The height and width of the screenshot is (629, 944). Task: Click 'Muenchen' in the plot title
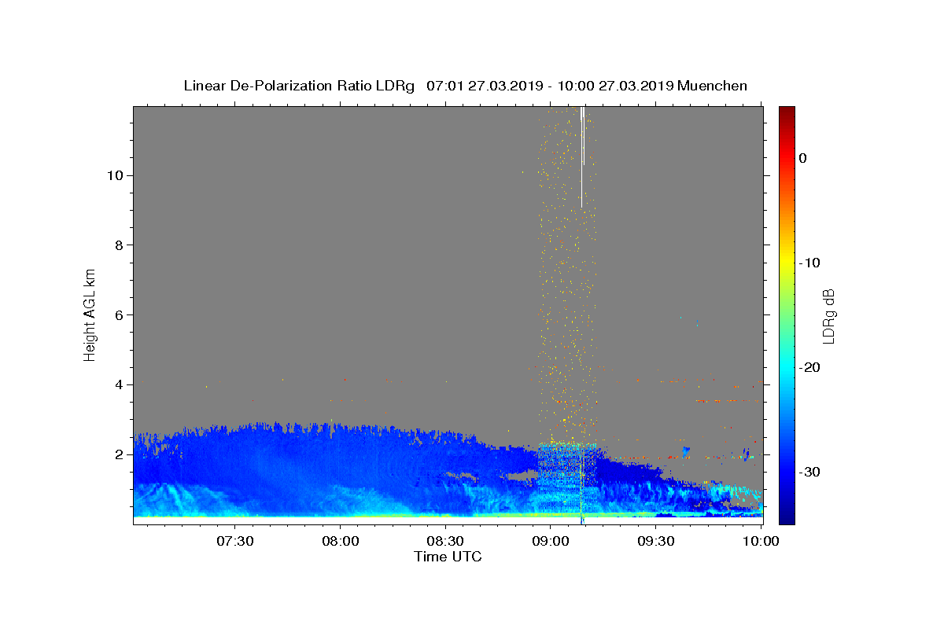[x=712, y=86]
